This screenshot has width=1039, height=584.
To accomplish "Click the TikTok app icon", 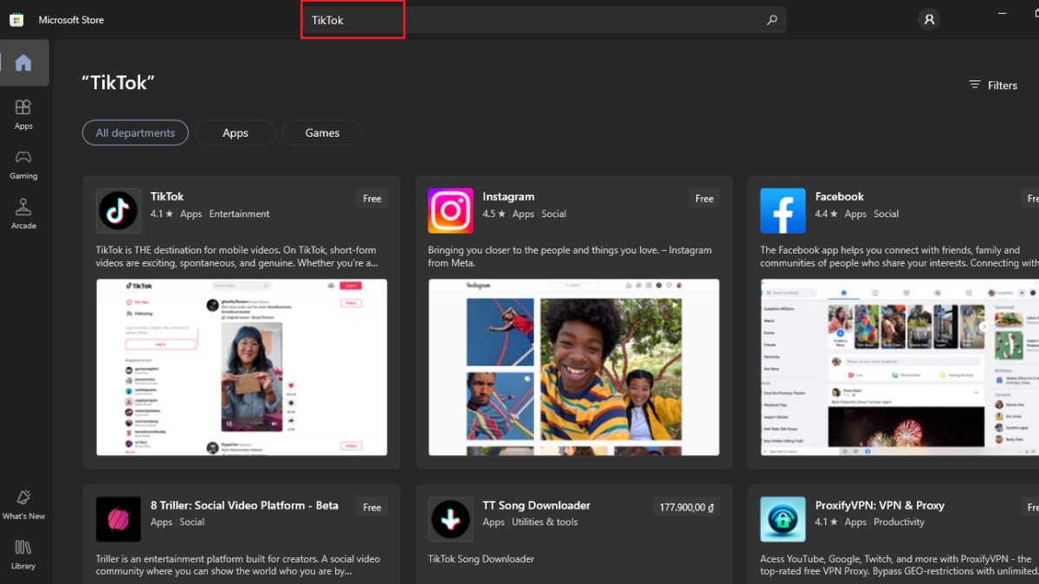I will pos(119,211).
